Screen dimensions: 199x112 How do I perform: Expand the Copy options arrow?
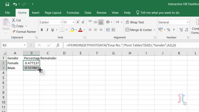tap(26, 26)
